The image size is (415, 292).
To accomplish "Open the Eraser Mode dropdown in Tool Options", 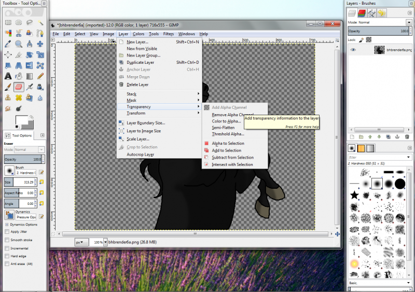I will pos(29,149).
